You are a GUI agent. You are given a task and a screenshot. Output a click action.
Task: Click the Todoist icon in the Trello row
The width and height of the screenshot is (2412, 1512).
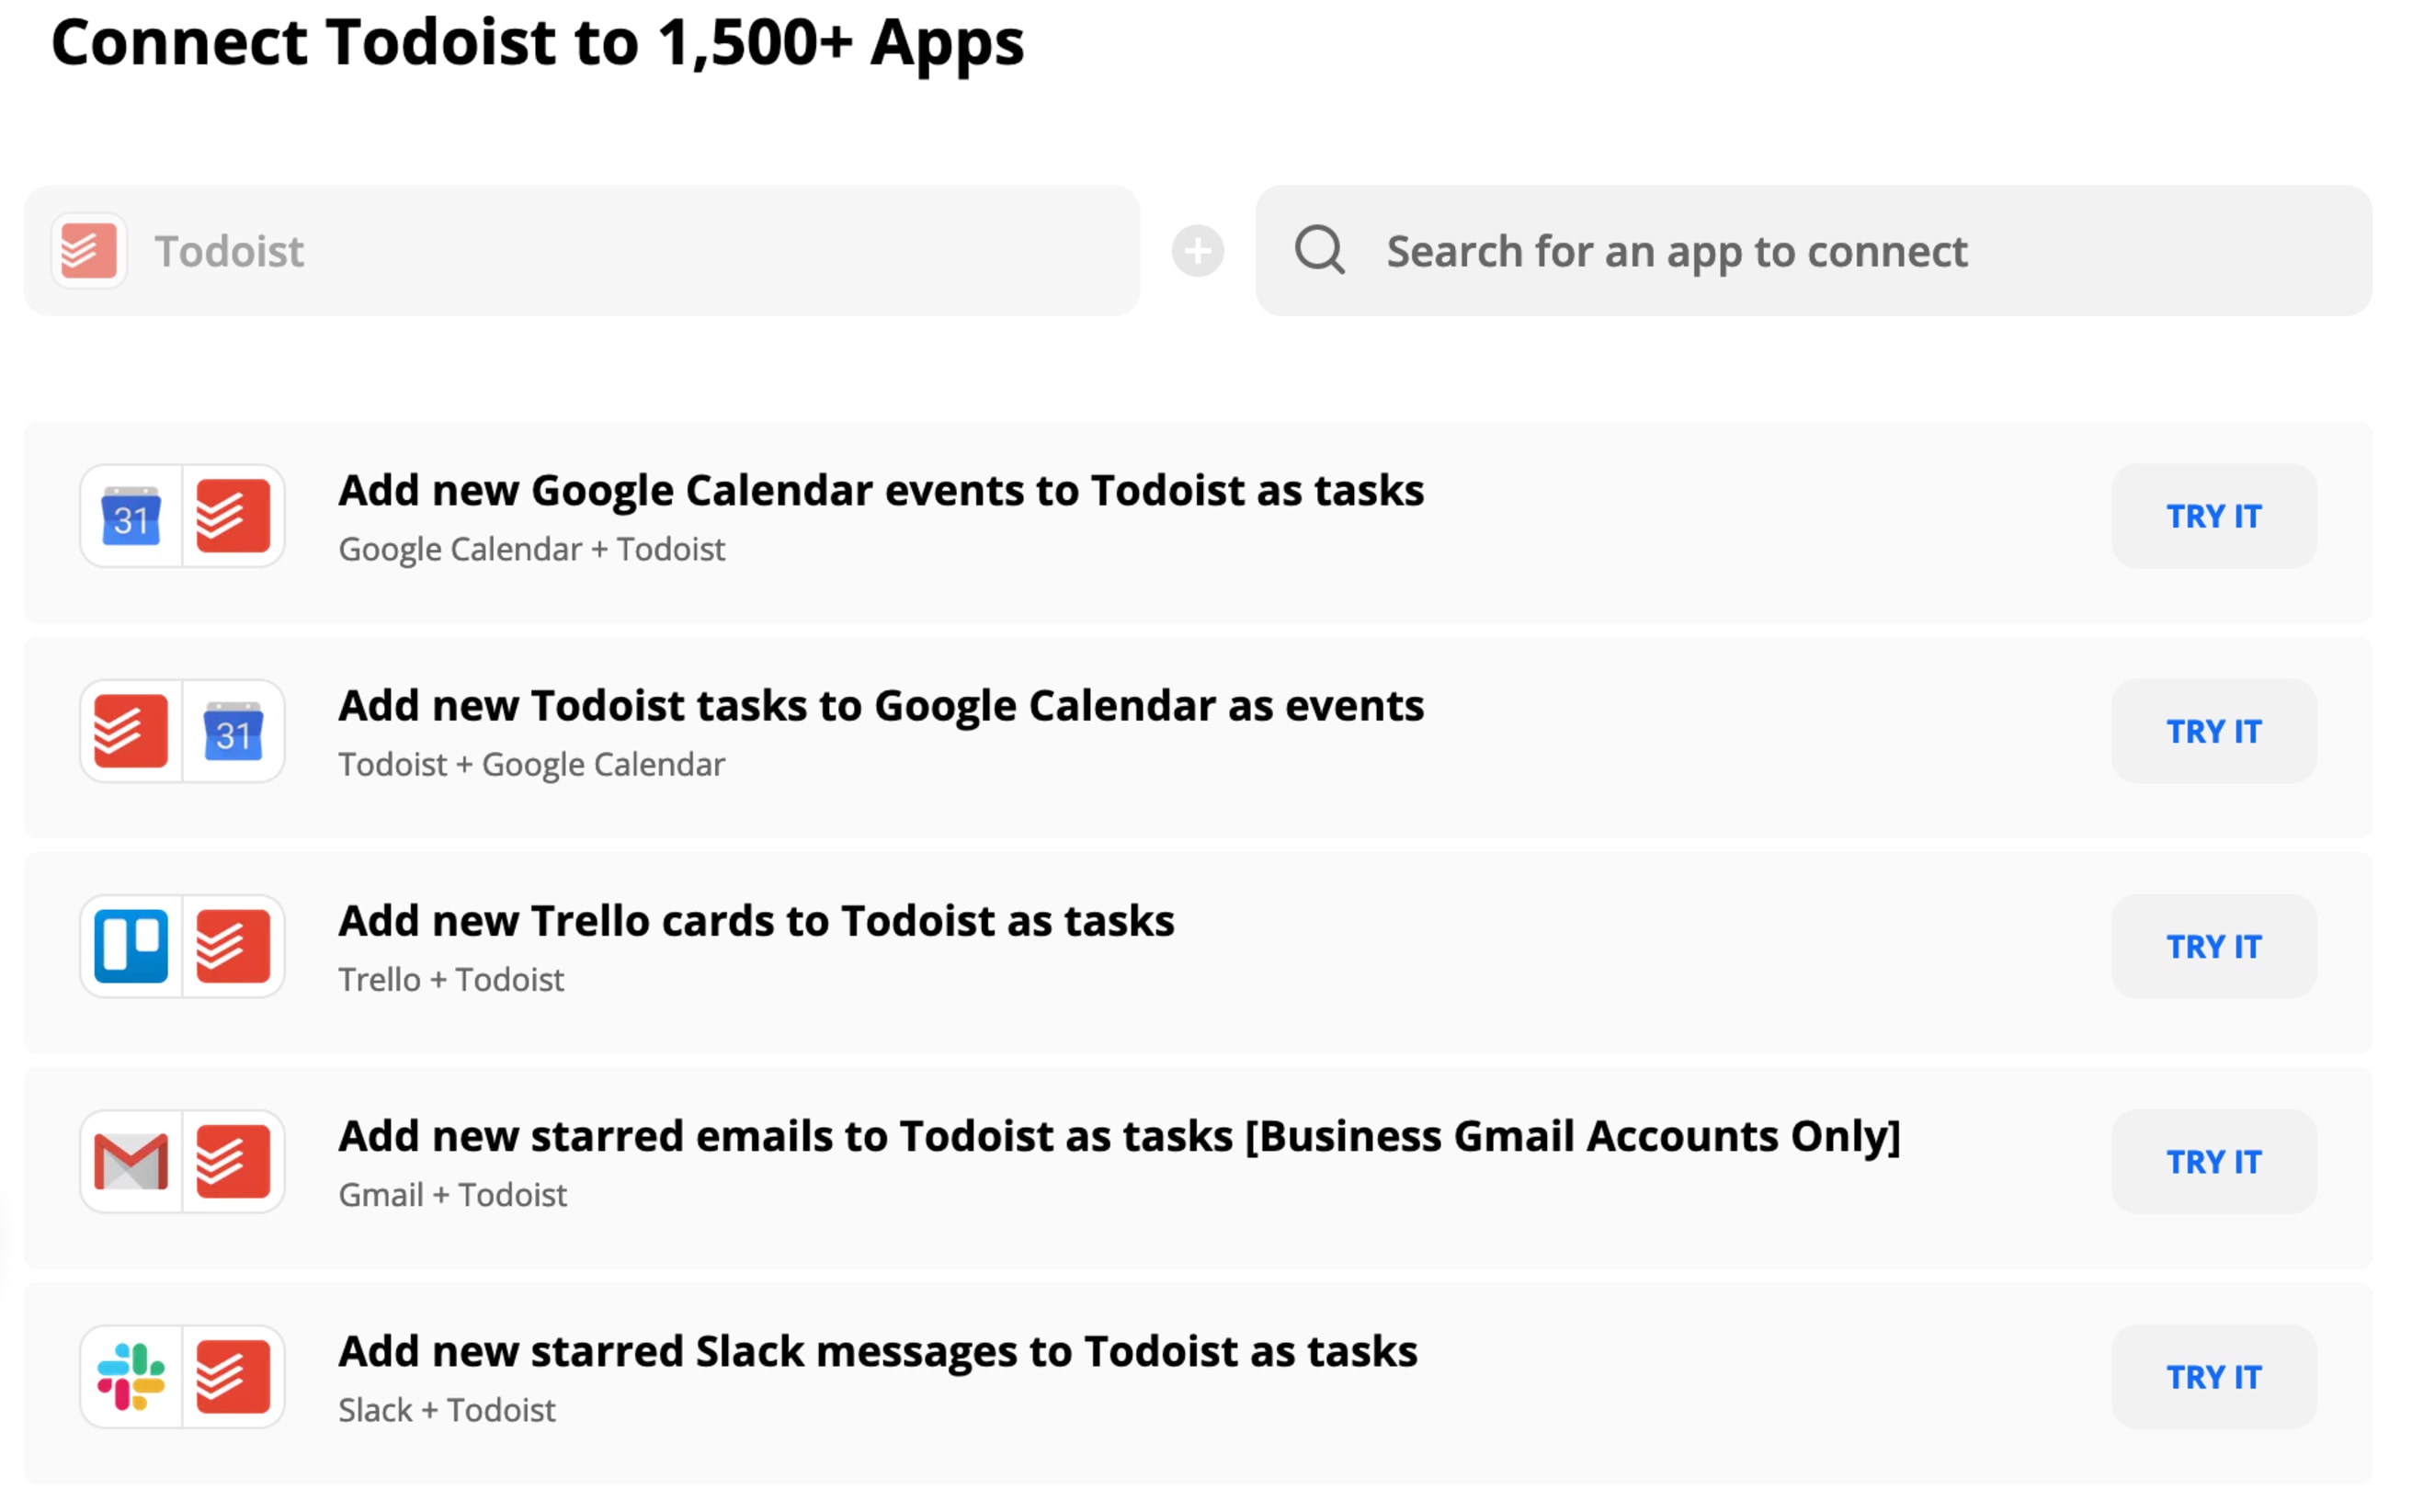[x=233, y=946]
